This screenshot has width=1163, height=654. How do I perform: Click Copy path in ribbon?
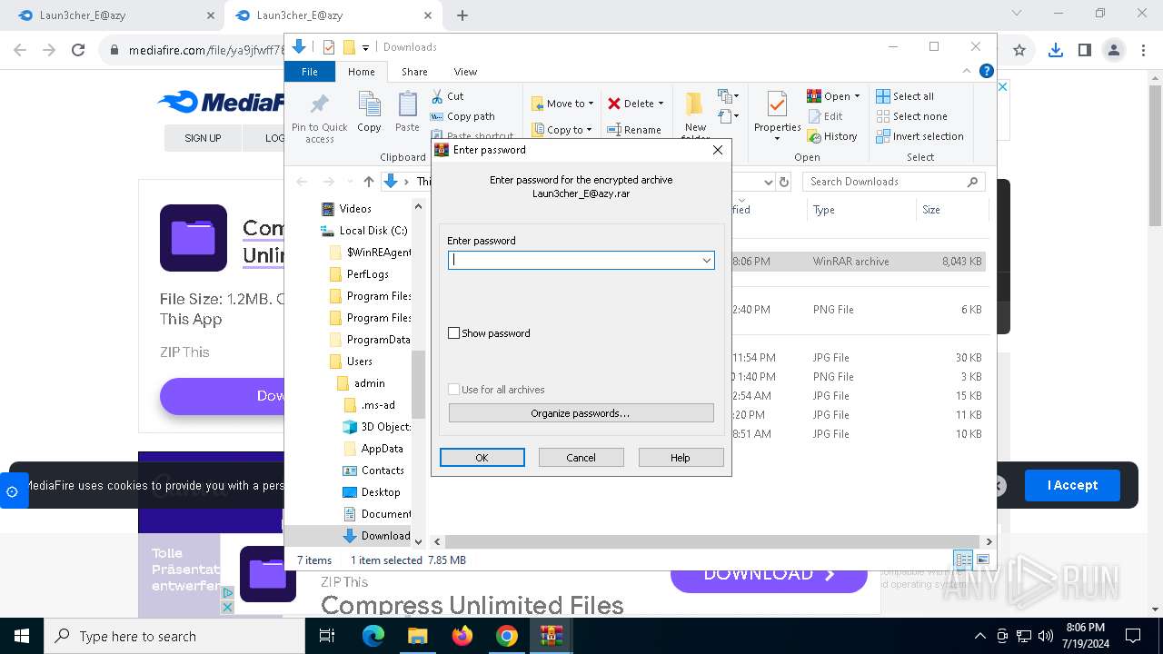462,116
